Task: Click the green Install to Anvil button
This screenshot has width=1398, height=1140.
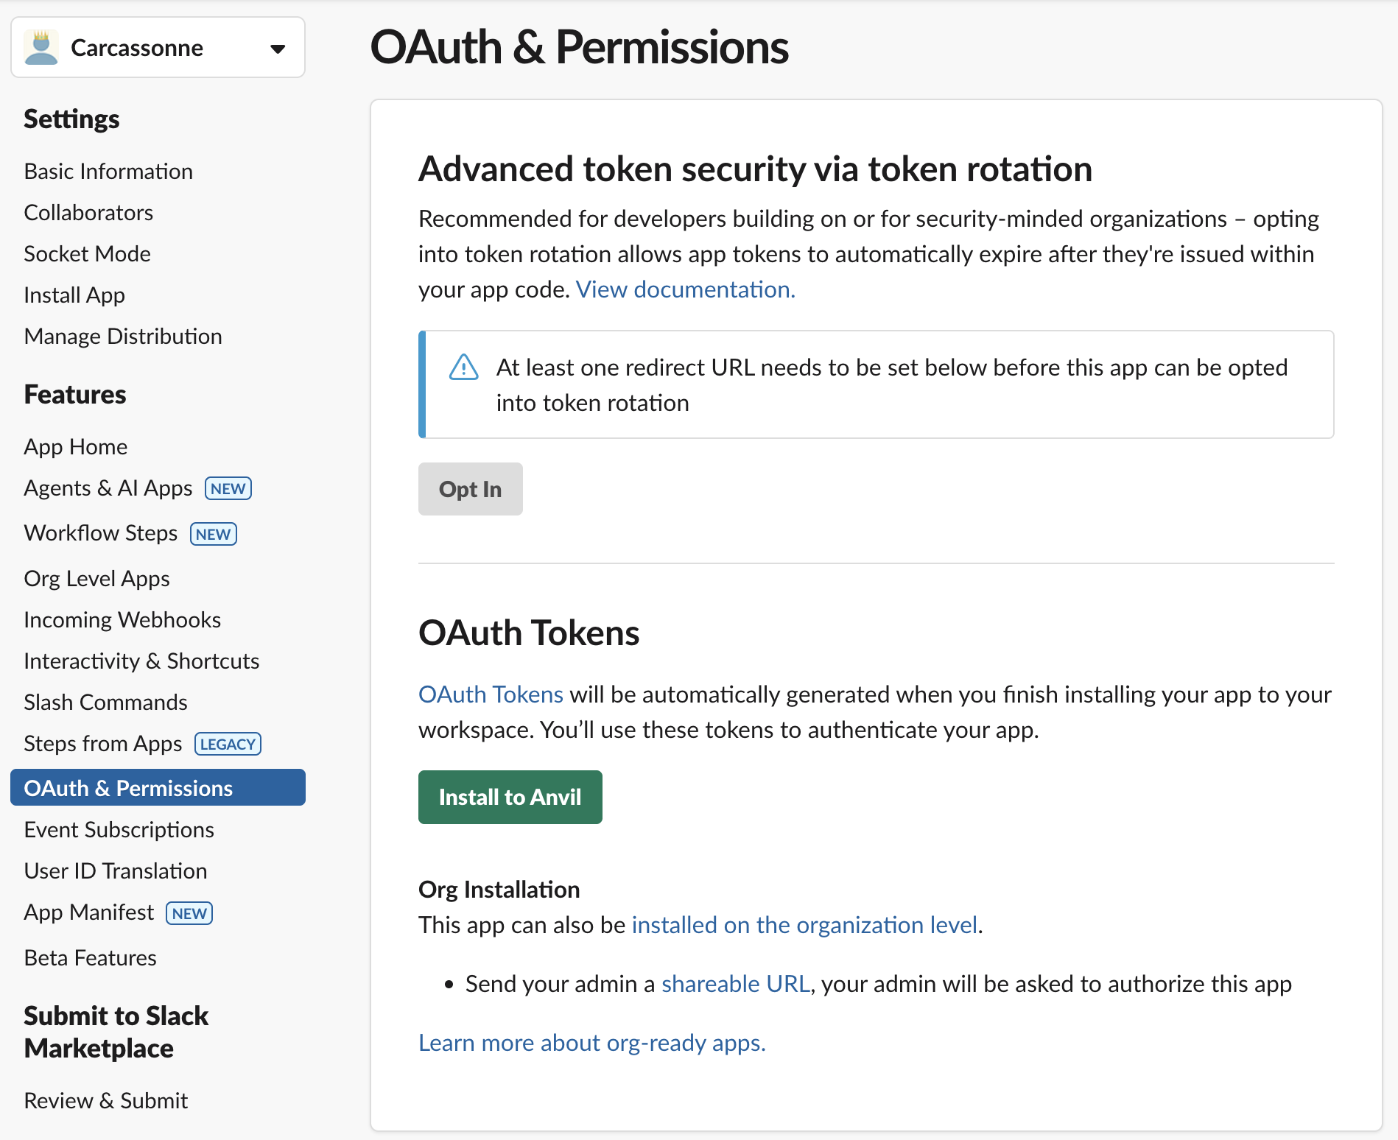Action: [510, 797]
